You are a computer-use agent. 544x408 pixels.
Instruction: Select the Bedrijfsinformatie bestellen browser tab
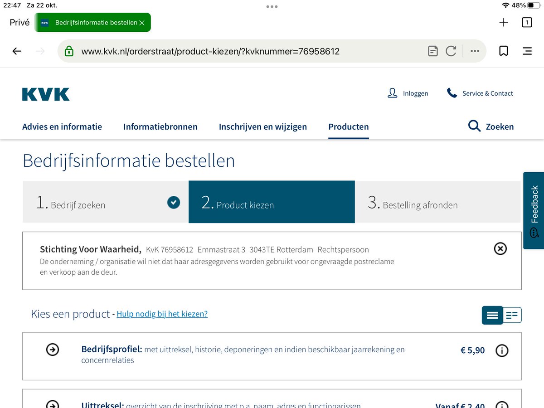92,22
